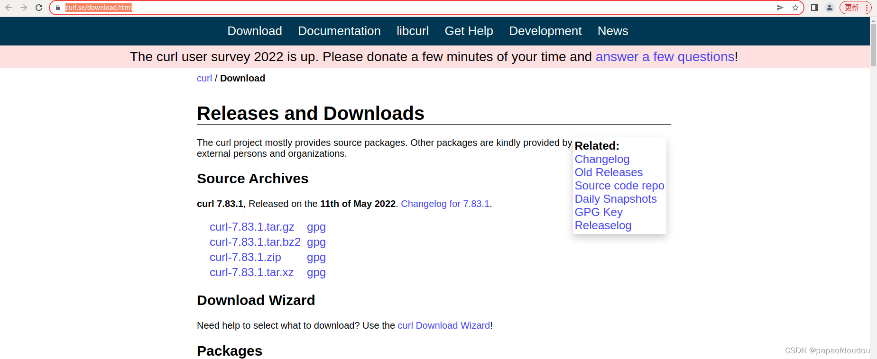Screen dimensions: 877x359
Task: Open gpg signature for tar.bz2 archive
Action: pos(316,242)
